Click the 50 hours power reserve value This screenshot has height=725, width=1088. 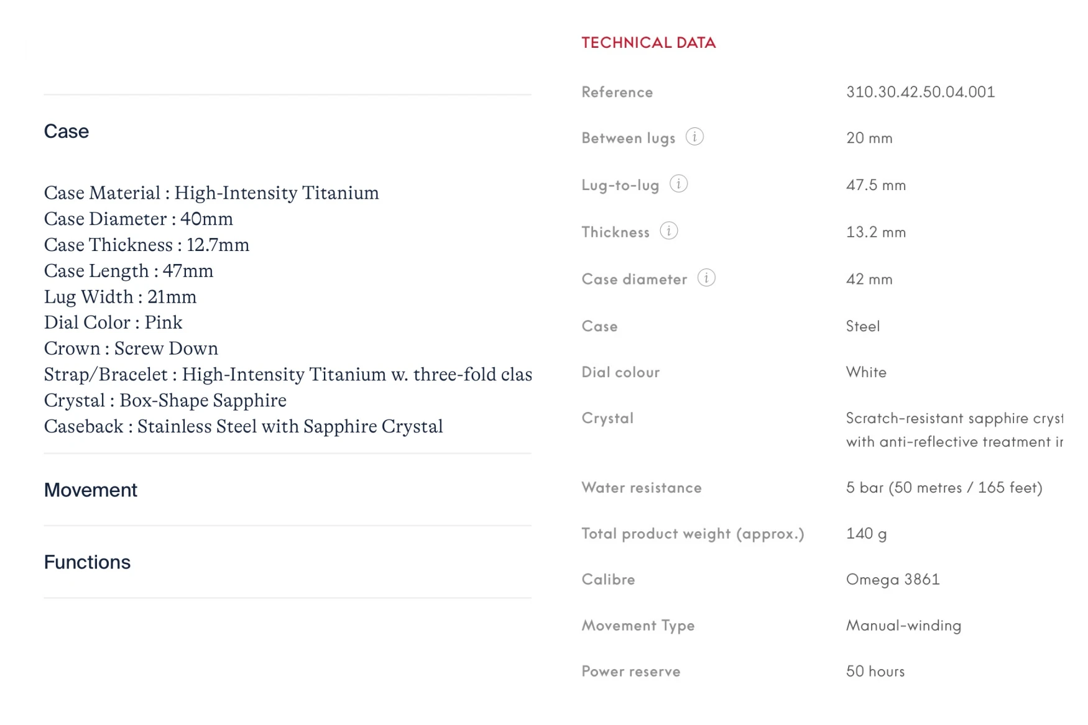tap(875, 672)
